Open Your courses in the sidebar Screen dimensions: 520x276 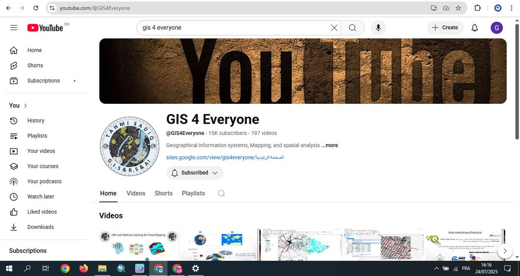tap(45, 166)
